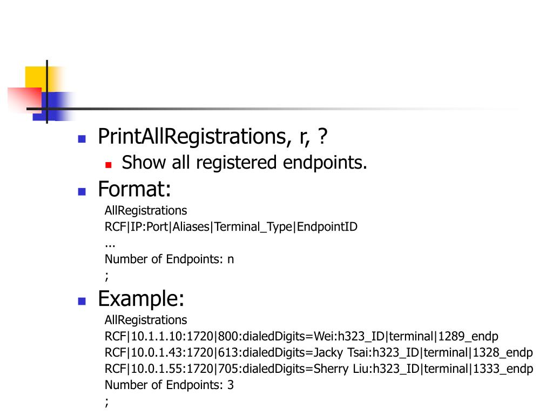The height and width of the screenshot is (415, 553).
Task: Click Number of Endpoints: 3 line
Action: click(x=169, y=385)
